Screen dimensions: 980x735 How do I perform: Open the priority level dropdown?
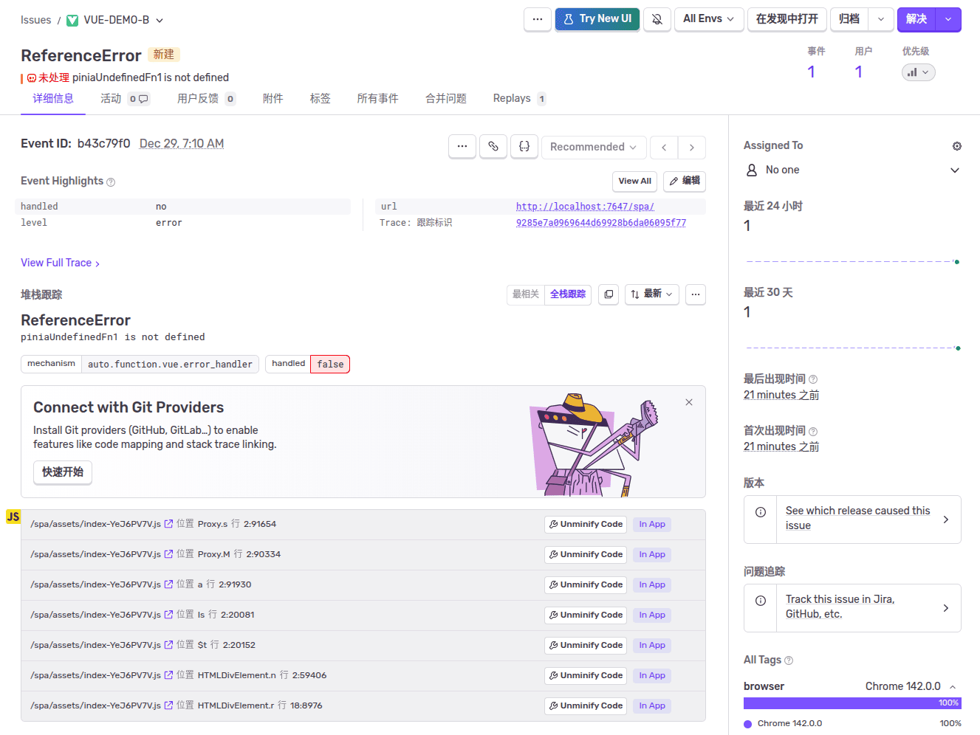[918, 72]
